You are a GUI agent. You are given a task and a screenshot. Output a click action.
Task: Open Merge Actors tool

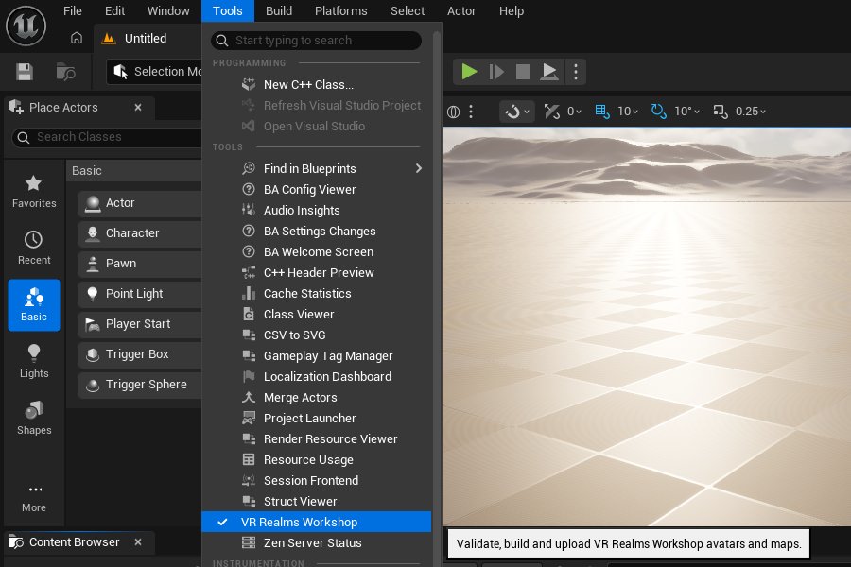(x=317, y=398)
